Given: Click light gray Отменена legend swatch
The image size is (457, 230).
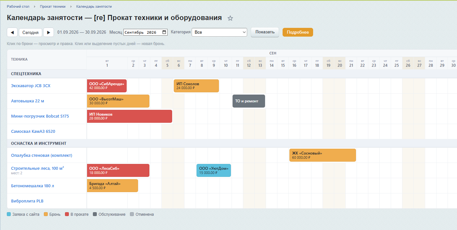Looking at the screenshot, I should [132, 214].
